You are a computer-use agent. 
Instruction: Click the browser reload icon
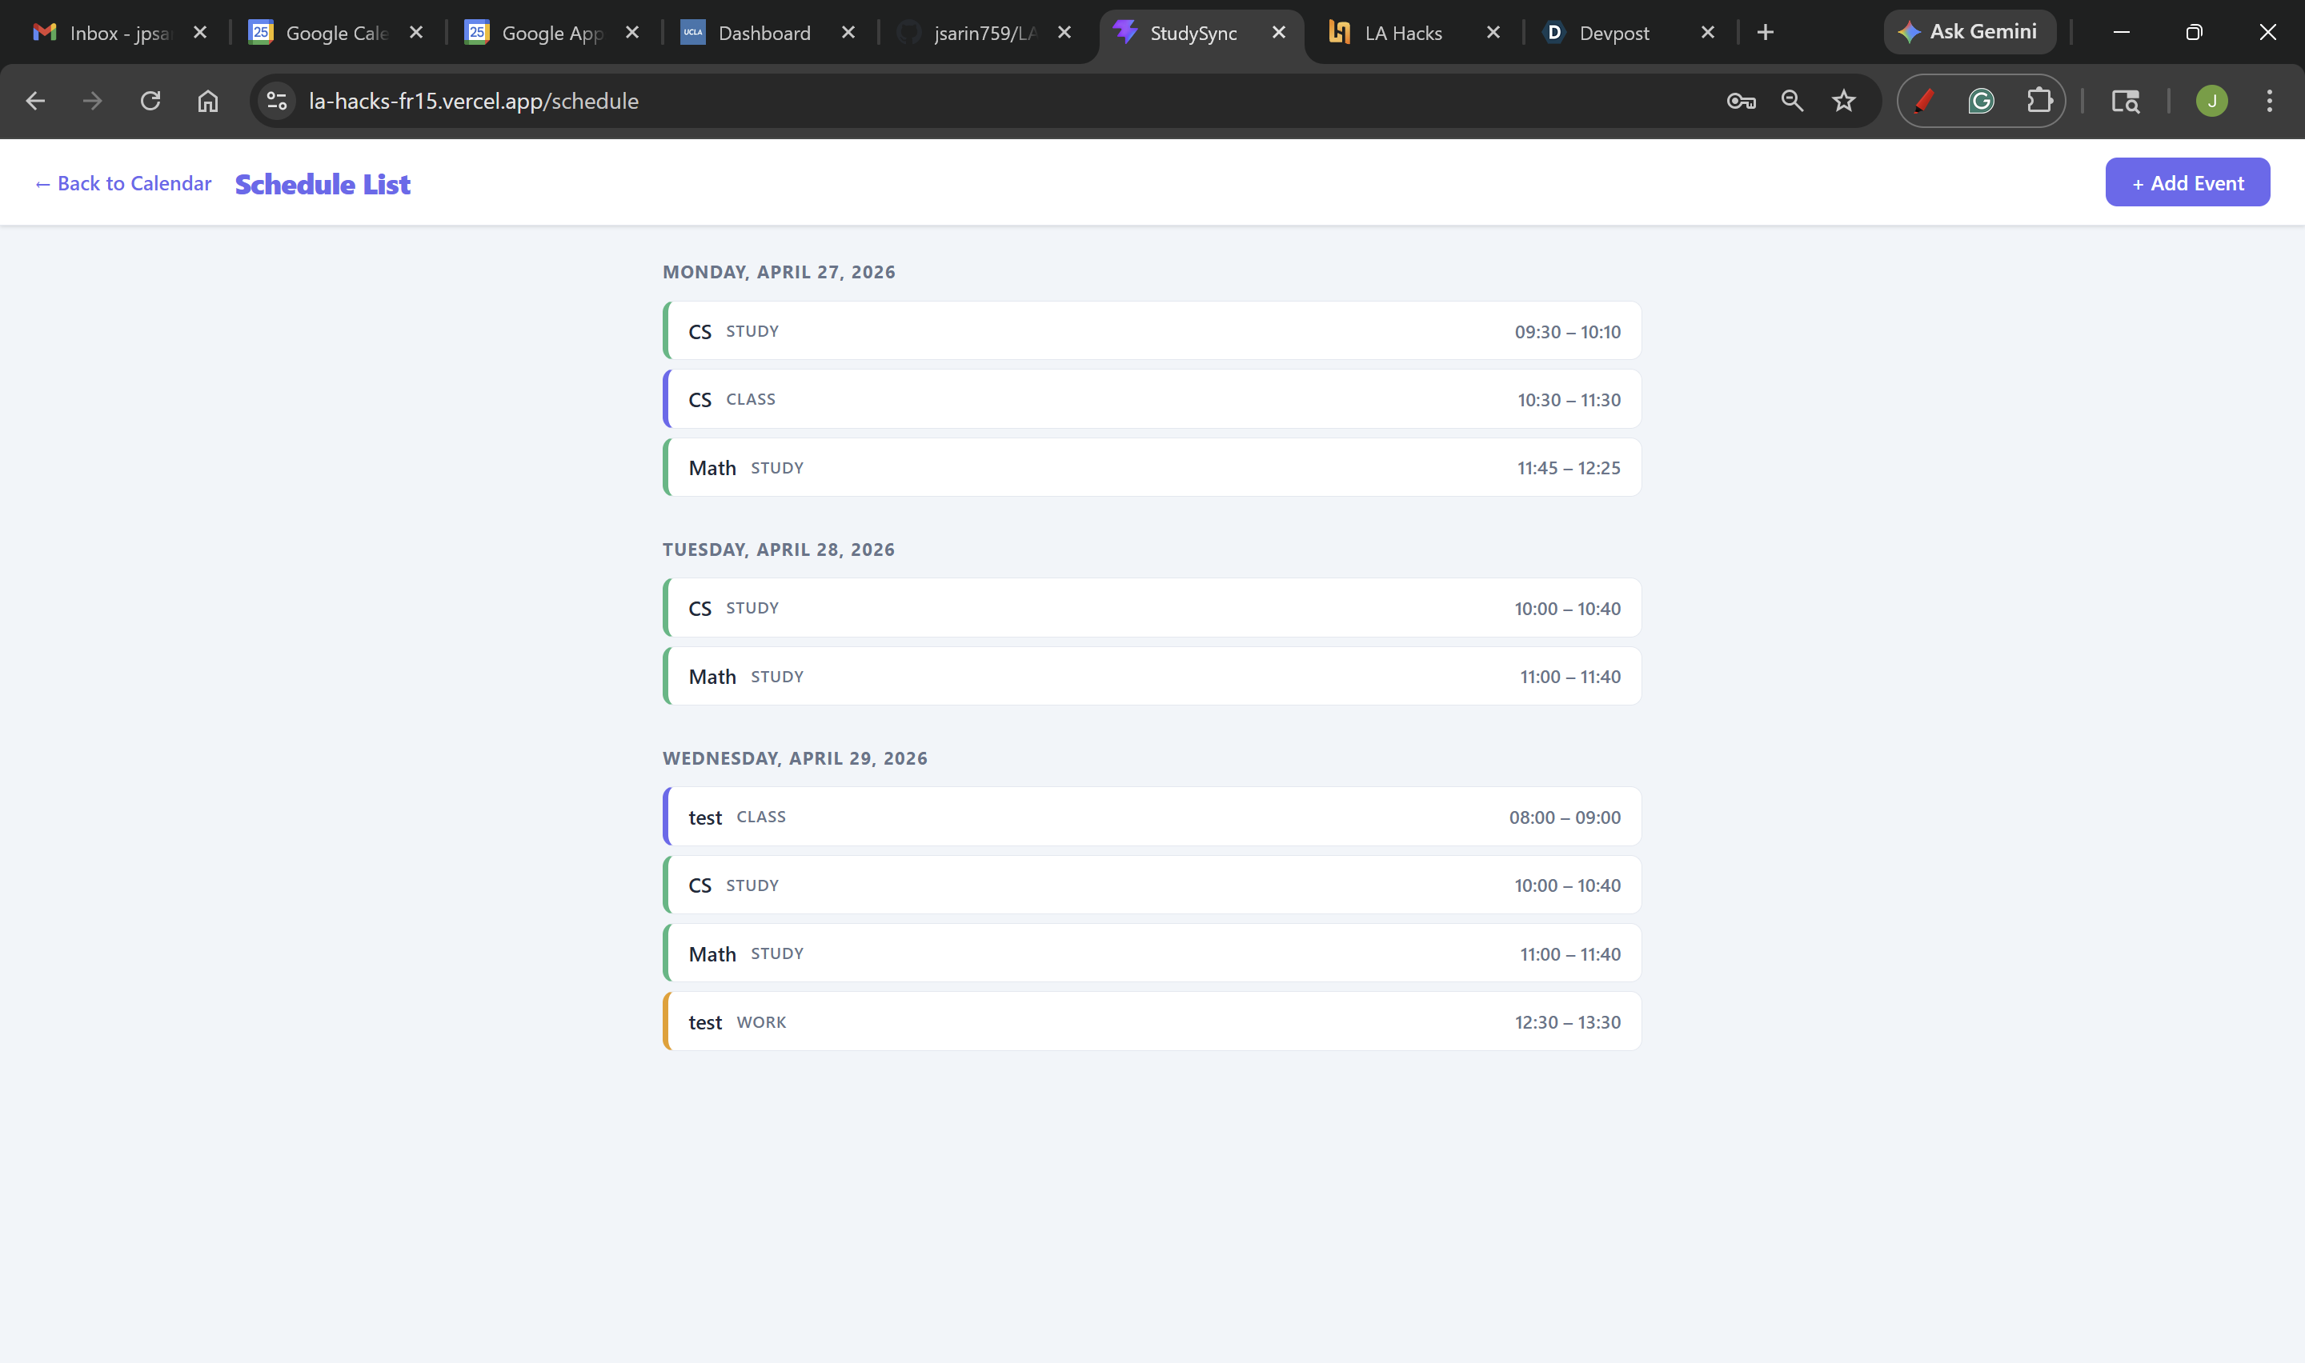[150, 101]
